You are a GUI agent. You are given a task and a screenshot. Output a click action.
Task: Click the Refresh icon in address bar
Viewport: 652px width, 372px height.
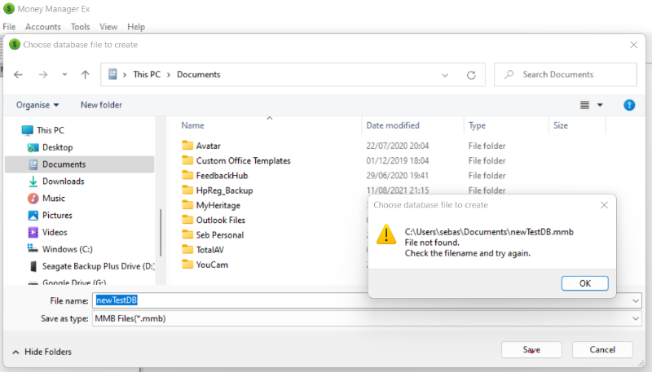click(471, 75)
